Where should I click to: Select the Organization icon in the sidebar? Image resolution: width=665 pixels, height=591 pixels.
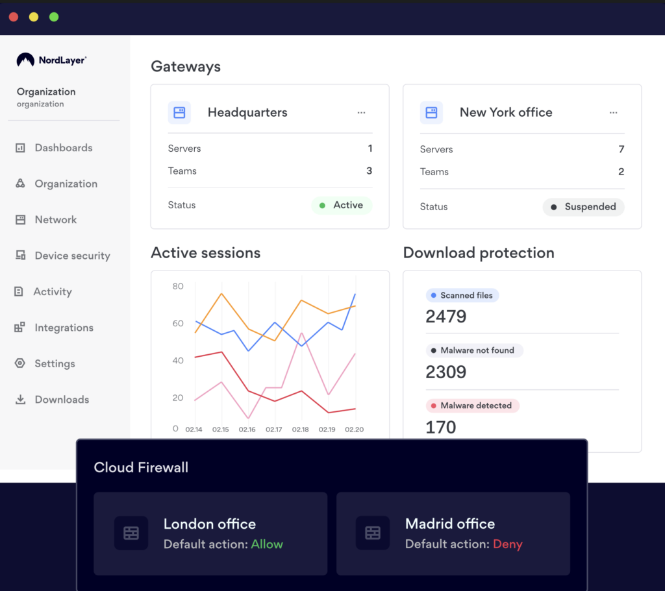coord(21,184)
